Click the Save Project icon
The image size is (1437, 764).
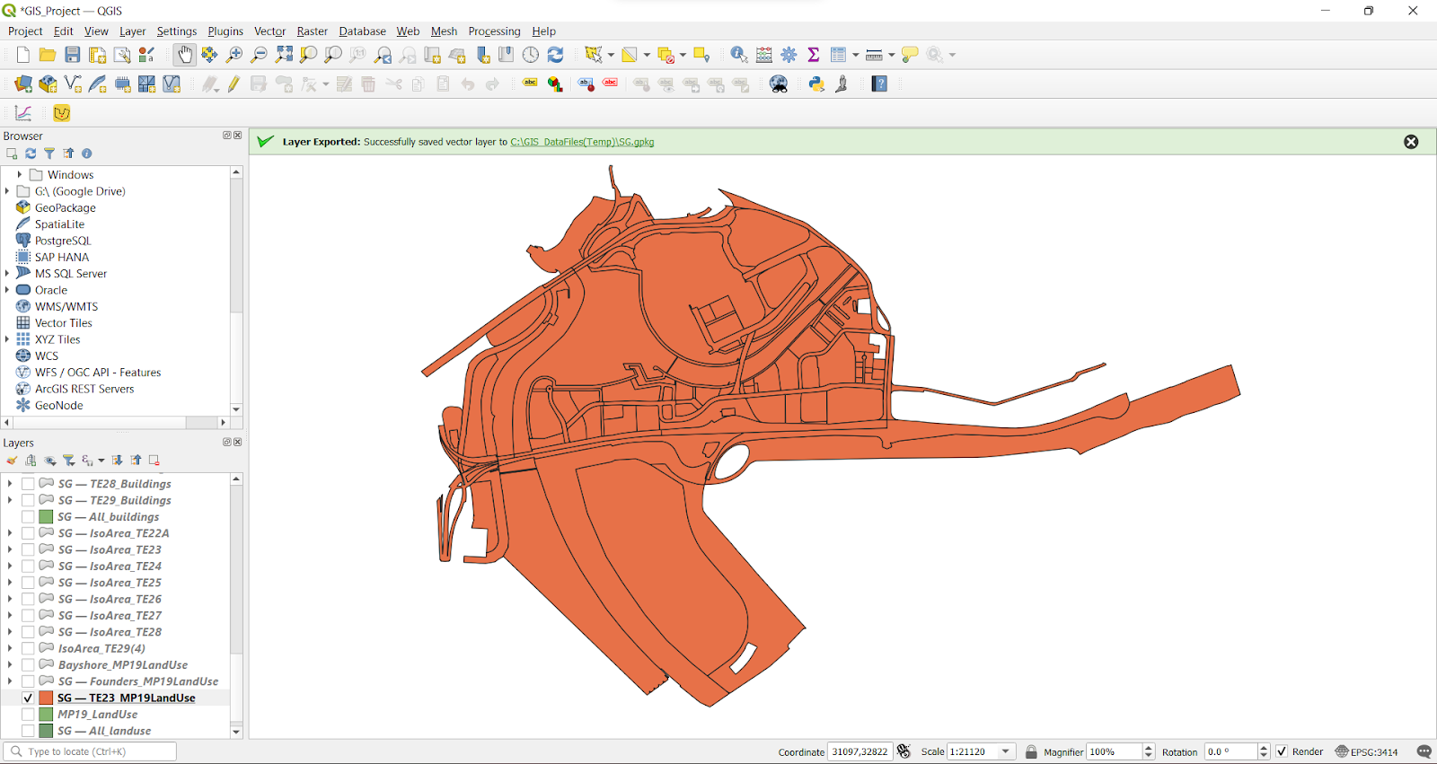pos(73,55)
